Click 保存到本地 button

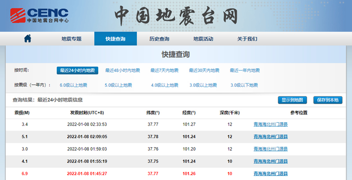click(x=327, y=100)
